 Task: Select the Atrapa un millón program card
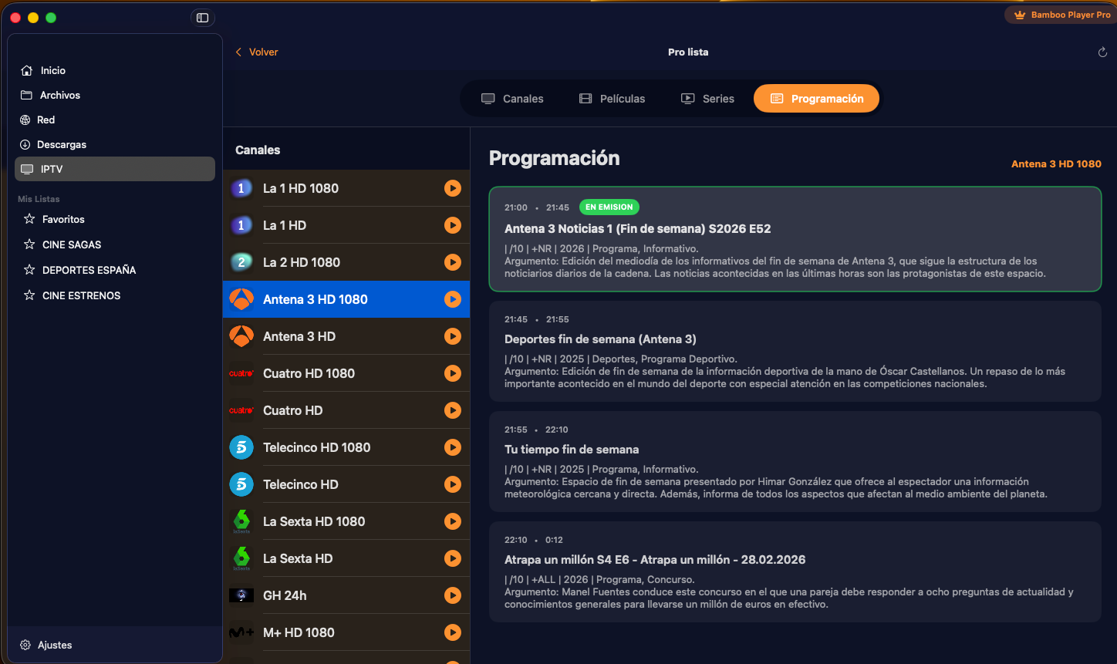[x=795, y=571]
